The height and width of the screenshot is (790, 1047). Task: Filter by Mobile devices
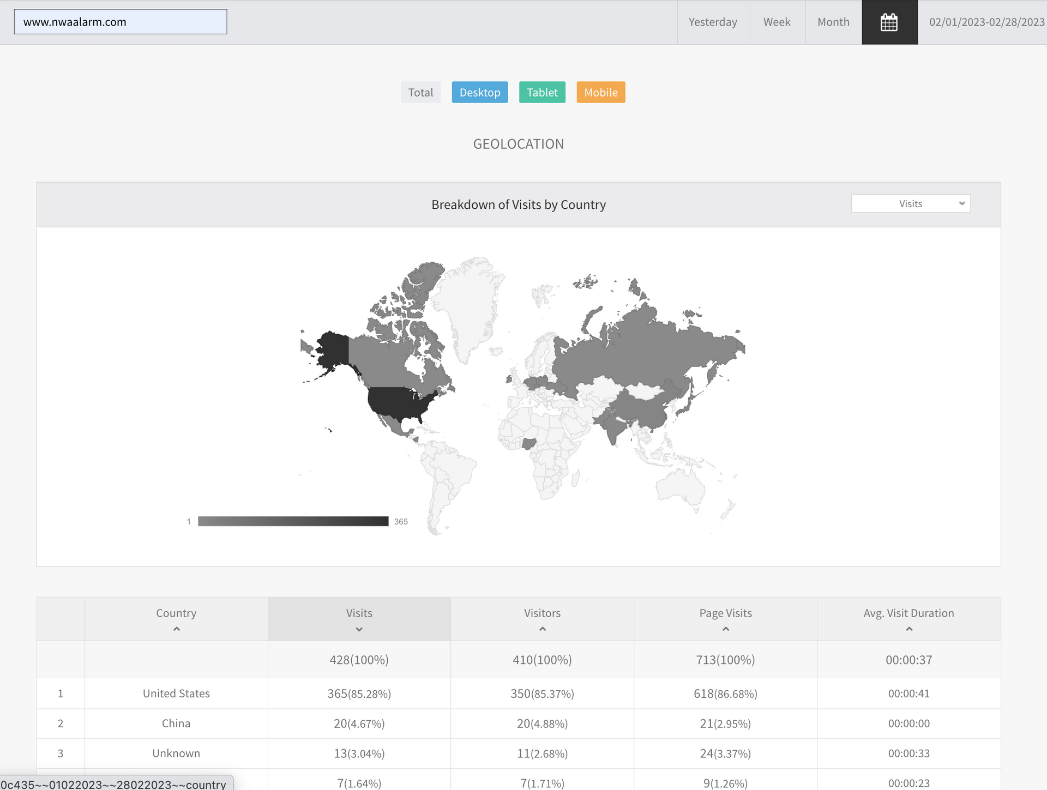600,93
